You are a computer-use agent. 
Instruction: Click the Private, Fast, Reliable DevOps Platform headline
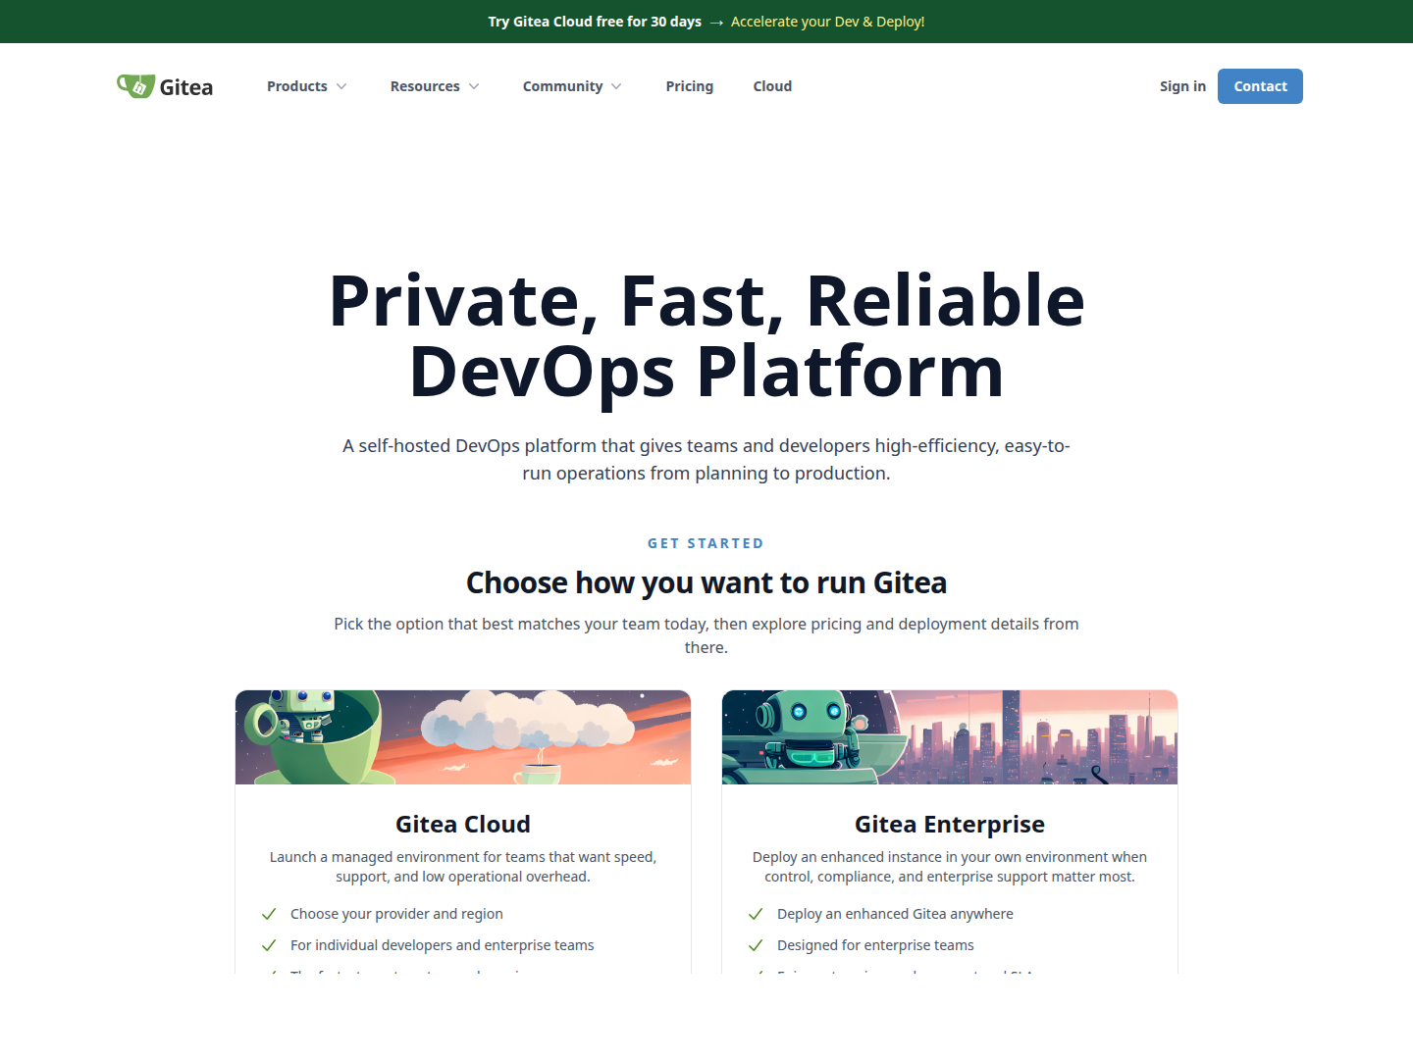[706, 335]
